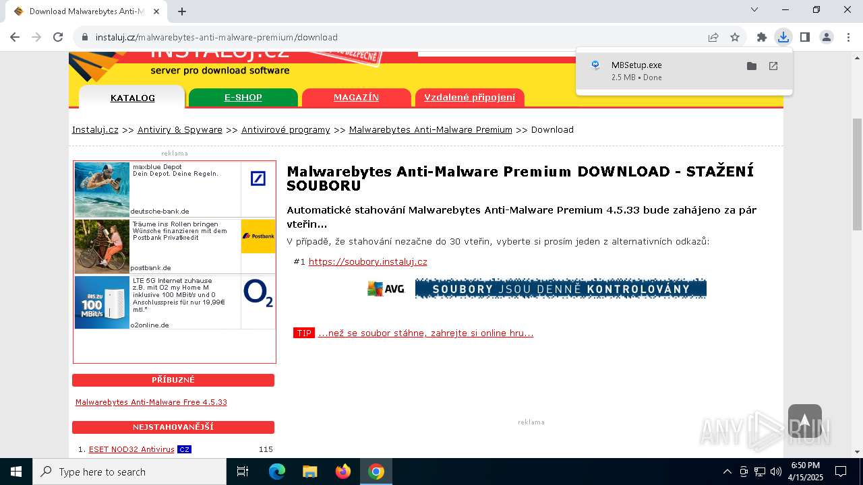Open the volume control in tray

click(775, 472)
